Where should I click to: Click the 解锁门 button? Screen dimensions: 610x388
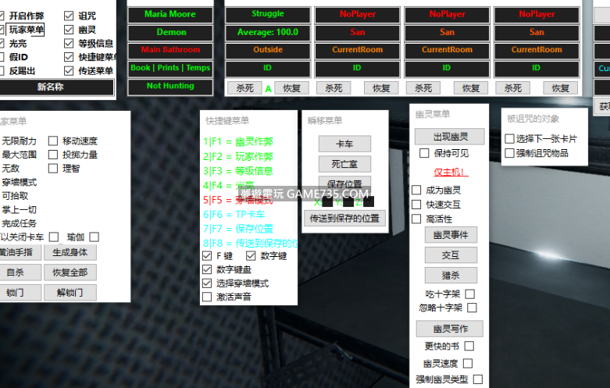tap(70, 293)
